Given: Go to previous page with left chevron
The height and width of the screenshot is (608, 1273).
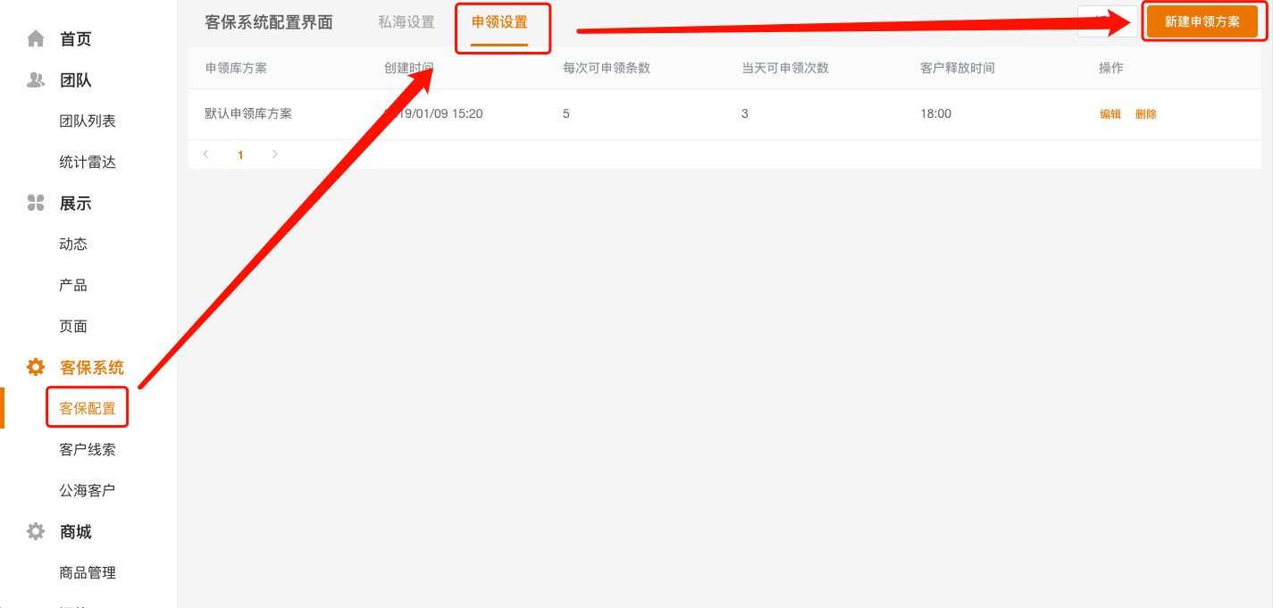Looking at the screenshot, I should 205,154.
